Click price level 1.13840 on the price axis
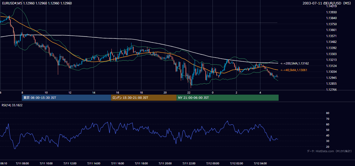The width and height of the screenshot is (355, 166). 331,18
